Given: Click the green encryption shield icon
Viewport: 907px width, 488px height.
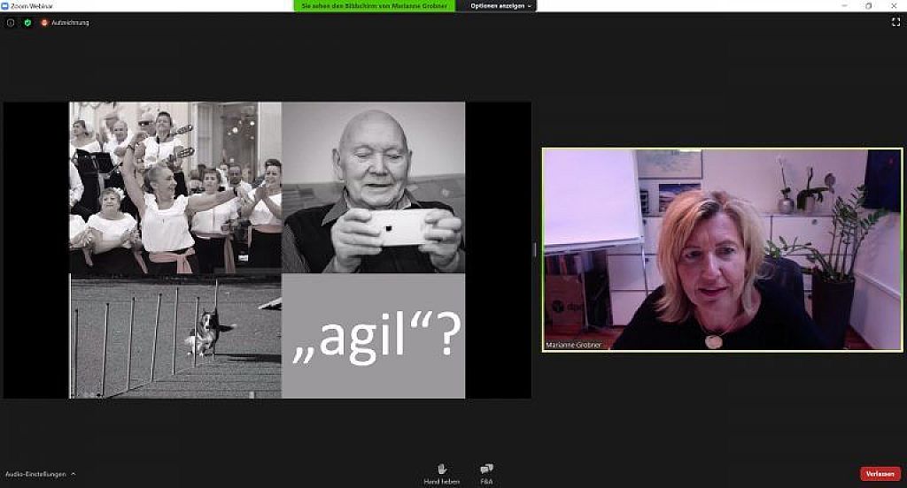Looking at the screenshot, I should (27, 22).
